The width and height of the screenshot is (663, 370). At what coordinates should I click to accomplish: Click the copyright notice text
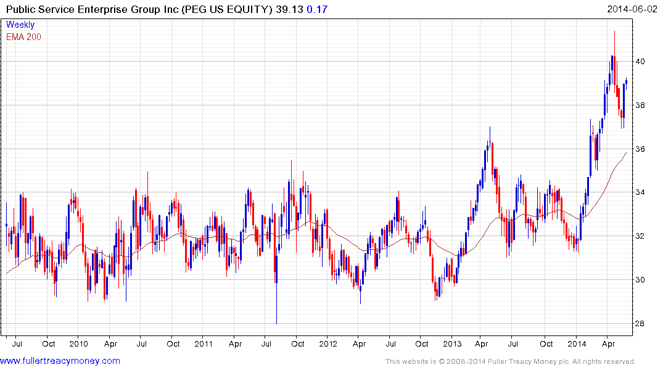tap(511, 361)
